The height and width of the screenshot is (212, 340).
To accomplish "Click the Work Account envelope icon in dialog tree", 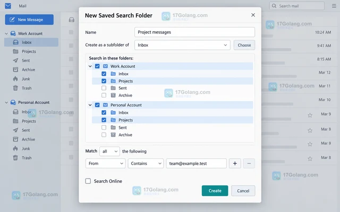I will coord(105,66).
